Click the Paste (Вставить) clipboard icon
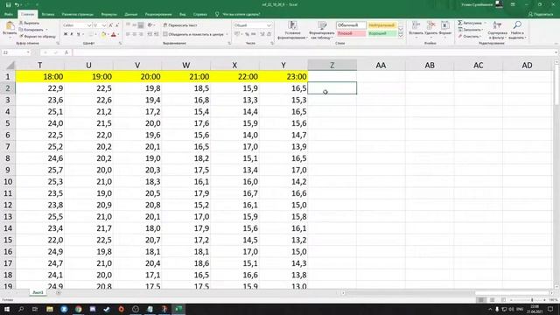 (x=10, y=25)
